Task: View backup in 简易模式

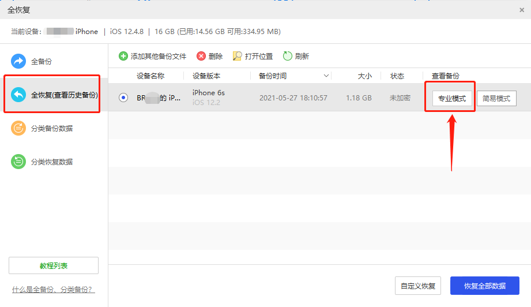Action: click(x=496, y=99)
